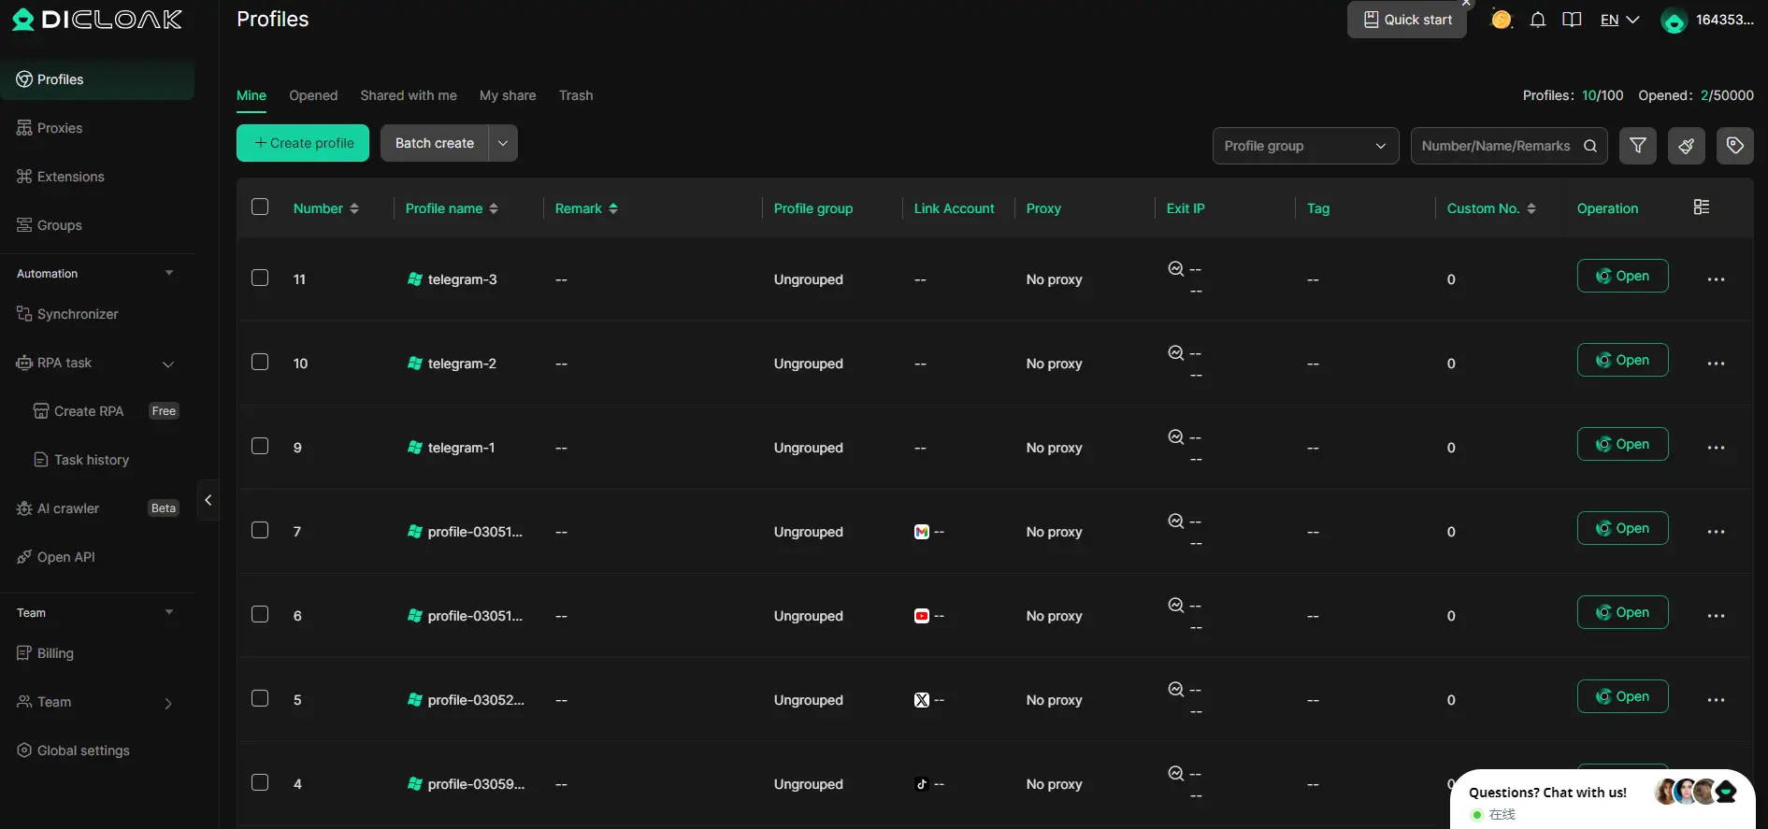Click the search magnifier icon
This screenshot has width=1768, height=829.
click(x=1589, y=146)
